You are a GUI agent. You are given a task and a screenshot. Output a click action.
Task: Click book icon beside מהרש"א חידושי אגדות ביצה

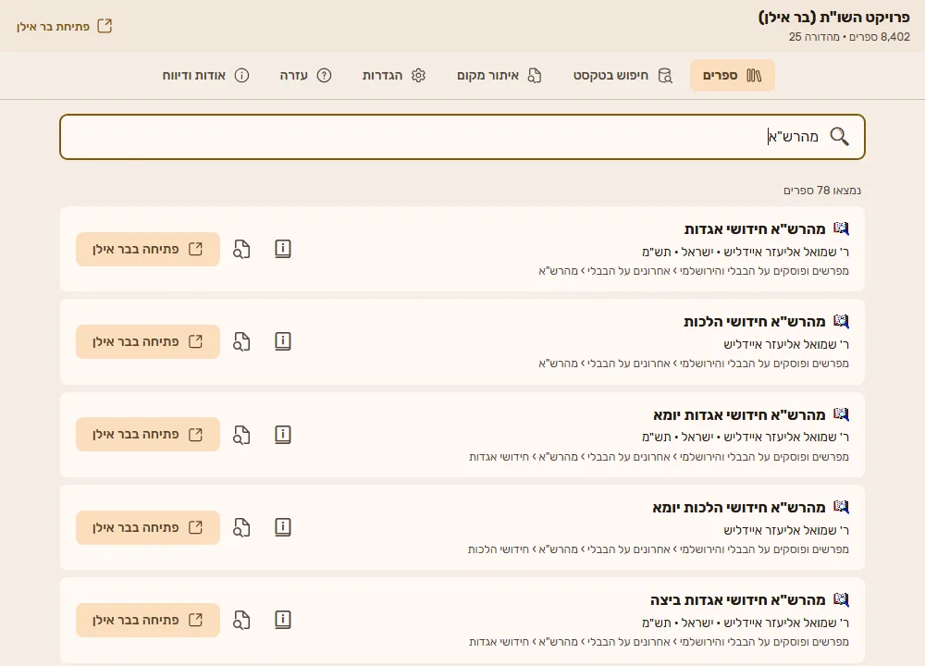coord(841,599)
